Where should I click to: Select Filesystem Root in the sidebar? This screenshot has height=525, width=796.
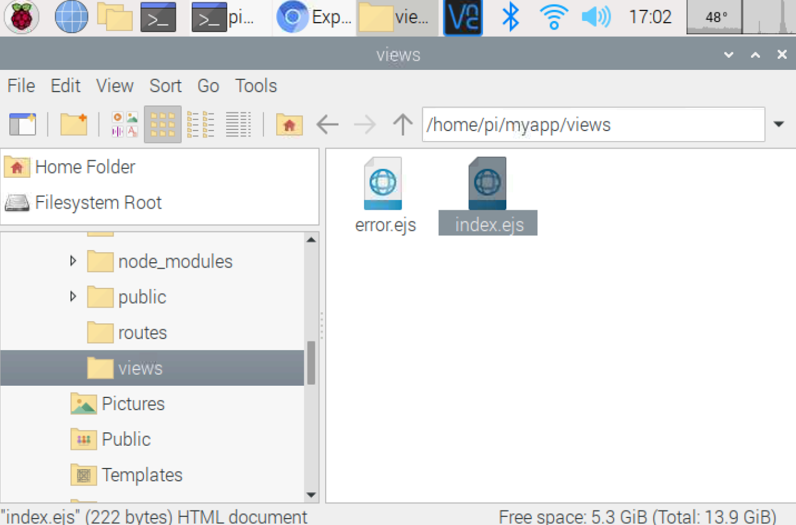pyautogui.click(x=98, y=202)
